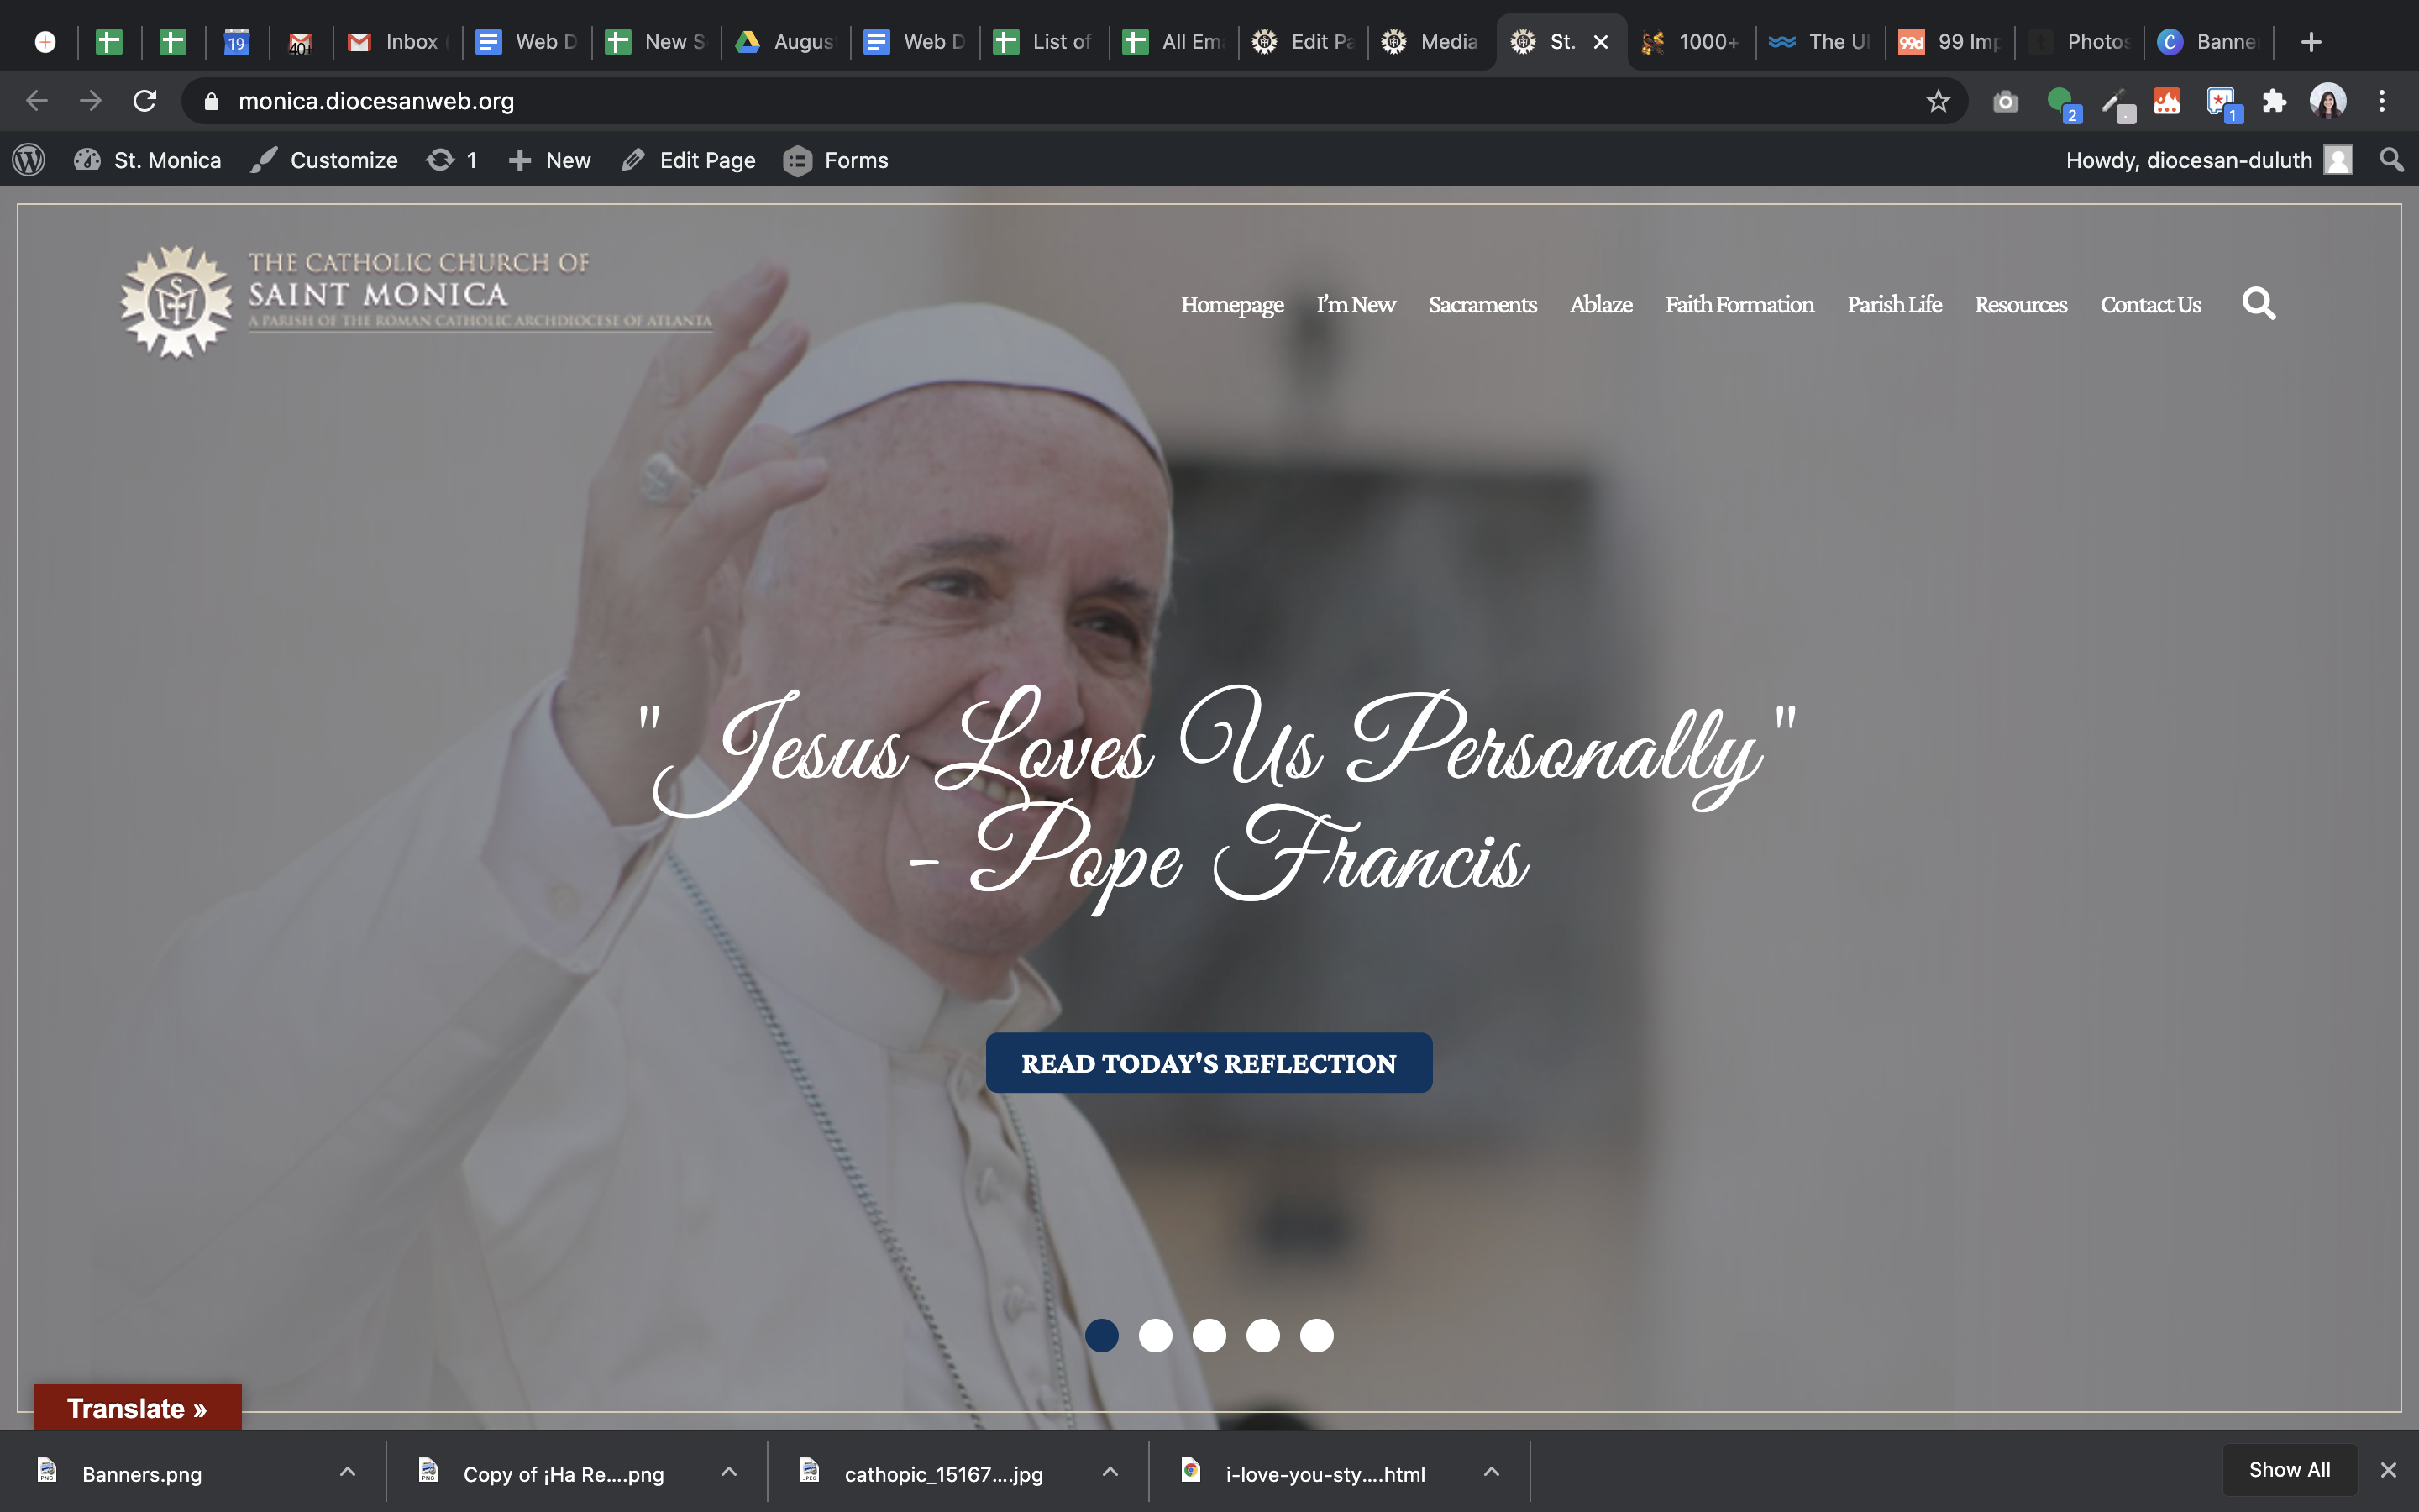Screen dimensions: 2419x1512
Task: Expand options for Banners.png download
Action: (347, 1472)
